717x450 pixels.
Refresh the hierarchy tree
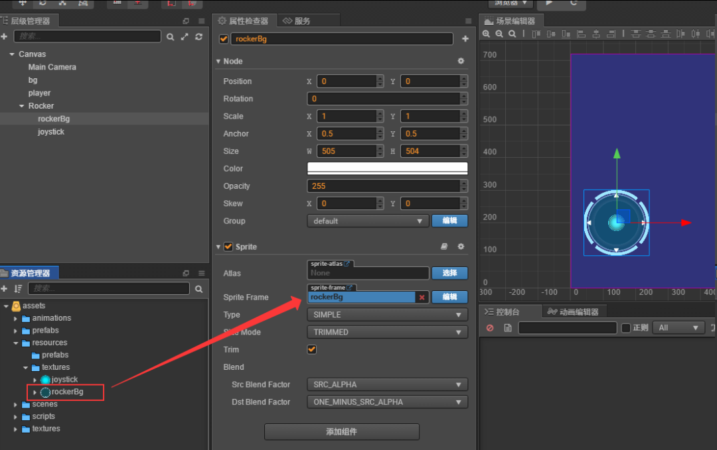(x=199, y=37)
